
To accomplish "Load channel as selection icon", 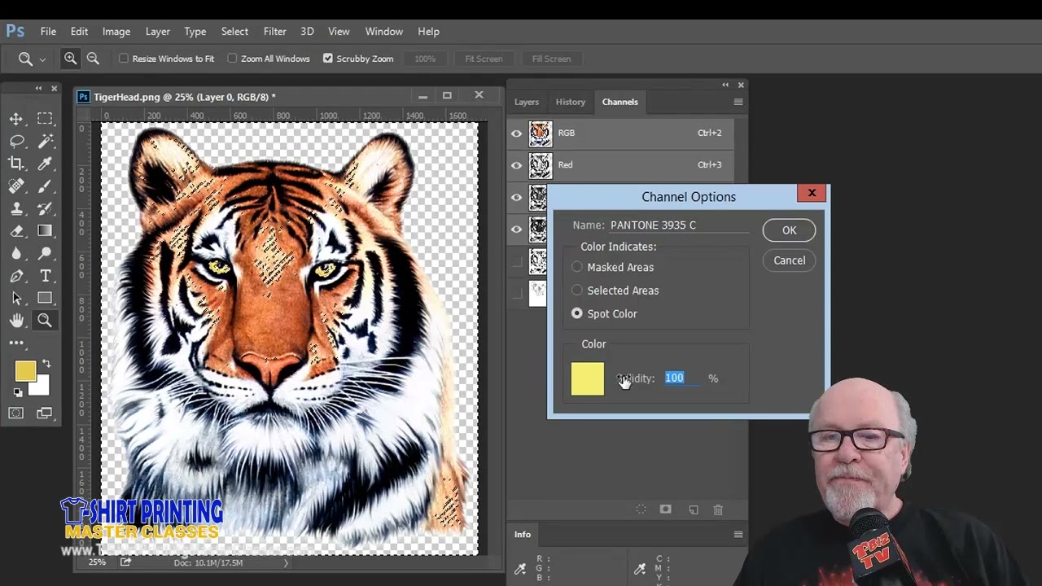I will point(641,509).
